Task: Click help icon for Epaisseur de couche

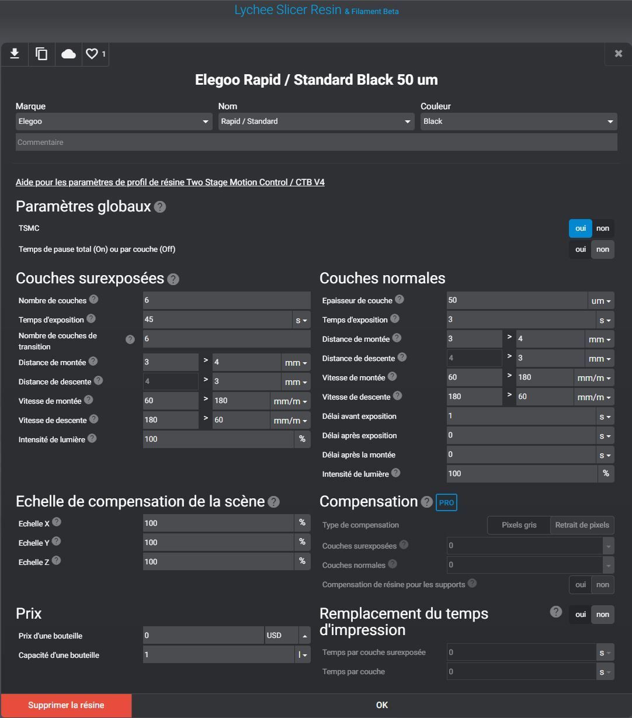Action: tap(399, 299)
